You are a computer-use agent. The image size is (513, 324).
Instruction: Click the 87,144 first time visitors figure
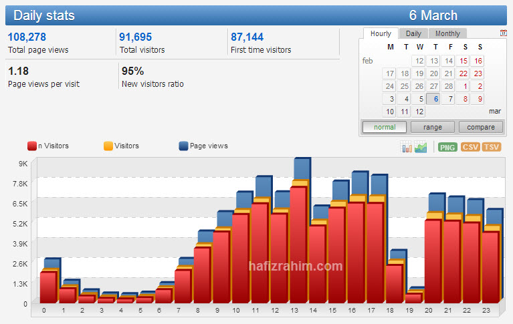pyautogui.click(x=247, y=37)
